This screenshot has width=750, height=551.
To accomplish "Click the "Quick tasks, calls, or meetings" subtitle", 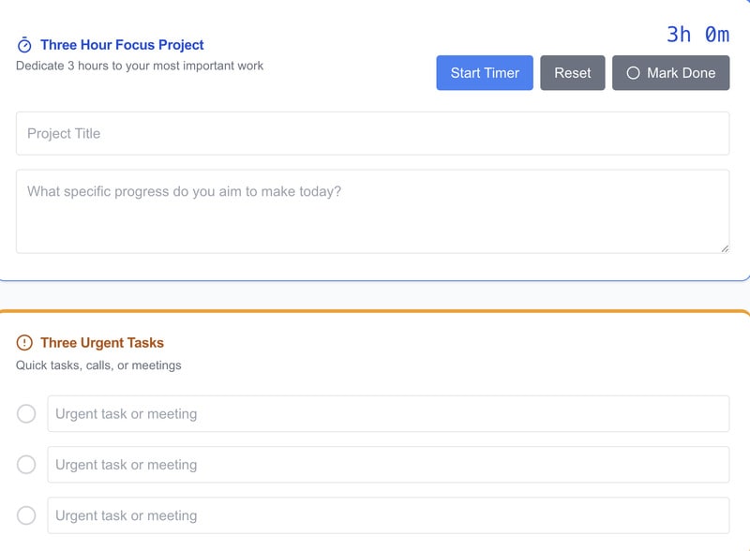I will coord(98,365).
